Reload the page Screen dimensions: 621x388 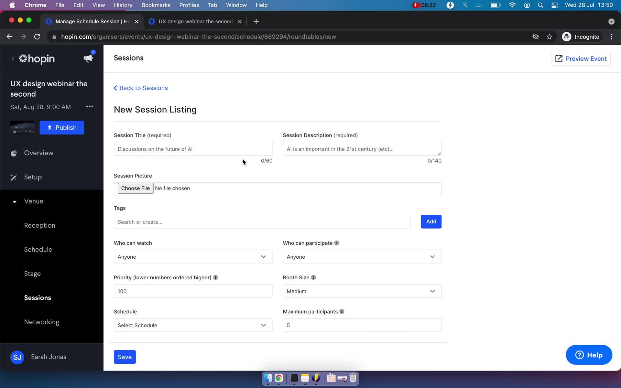pos(37,37)
